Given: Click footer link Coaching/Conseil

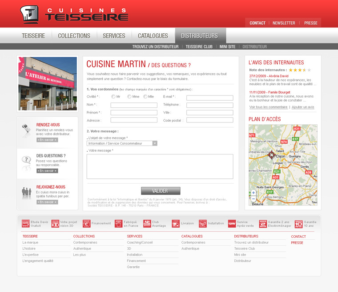Looking at the screenshot, I should pos(140,242).
